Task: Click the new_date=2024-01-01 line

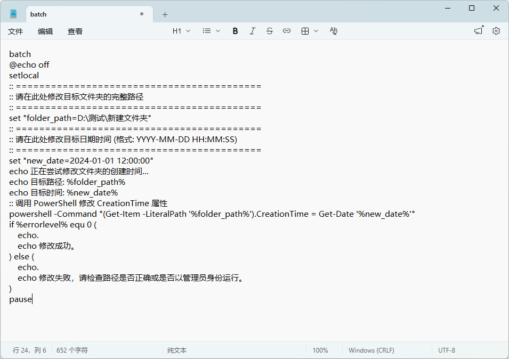Action: coord(81,161)
